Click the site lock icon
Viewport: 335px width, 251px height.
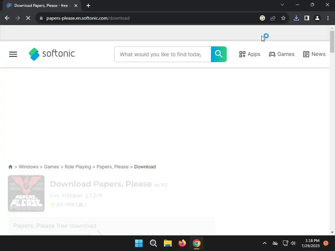41,18
